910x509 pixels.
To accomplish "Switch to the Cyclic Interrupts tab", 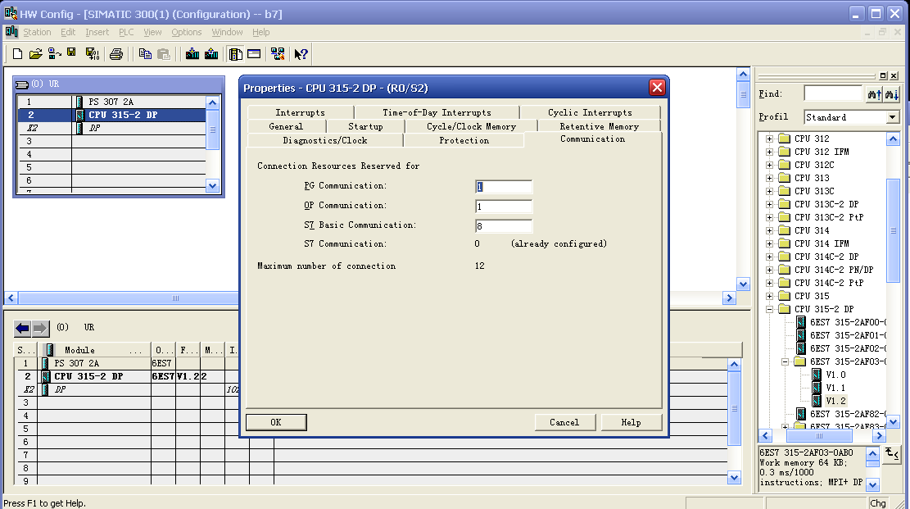I will [x=591, y=112].
